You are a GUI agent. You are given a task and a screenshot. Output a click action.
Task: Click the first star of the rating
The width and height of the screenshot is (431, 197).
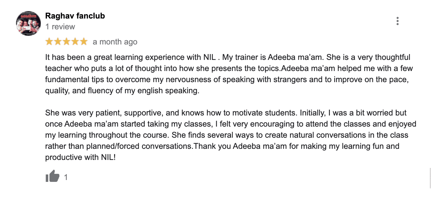(x=49, y=42)
